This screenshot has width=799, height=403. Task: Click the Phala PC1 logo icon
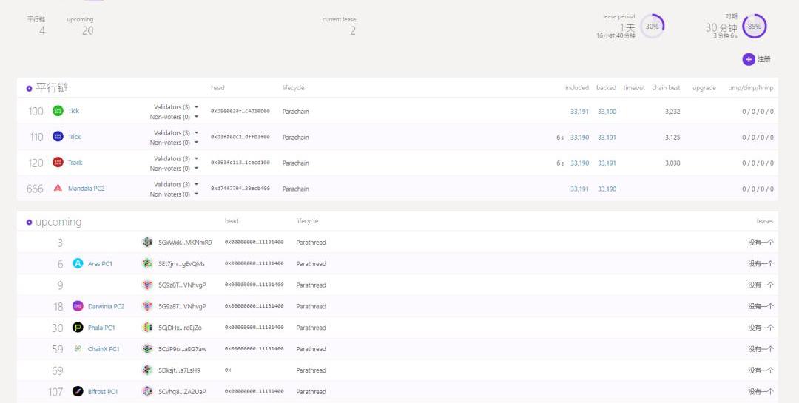(x=78, y=328)
